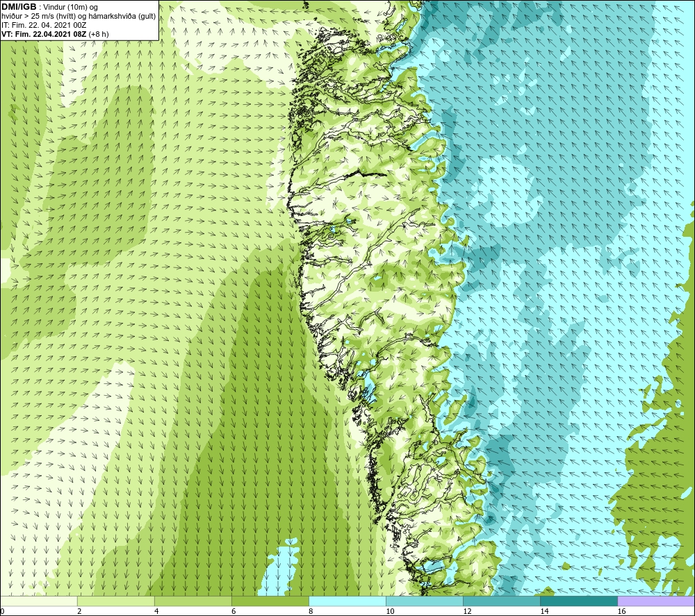695x616 pixels.
Task: Click the 0–2 m/s pale cream legend swatch
Action: pos(38,601)
